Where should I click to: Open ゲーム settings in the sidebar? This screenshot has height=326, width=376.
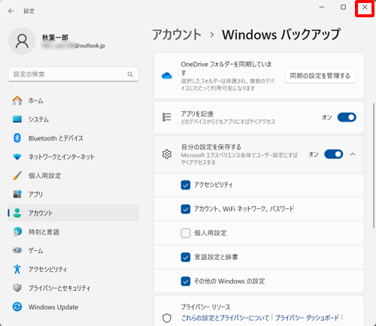(73, 250)
